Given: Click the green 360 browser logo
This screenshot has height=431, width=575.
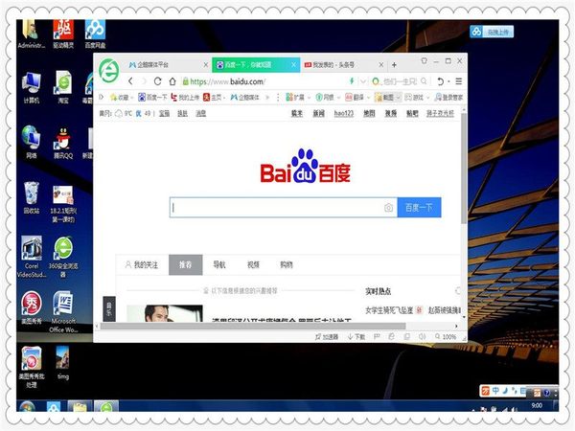Looking at the screenshot, I should (x=109, y=70).
